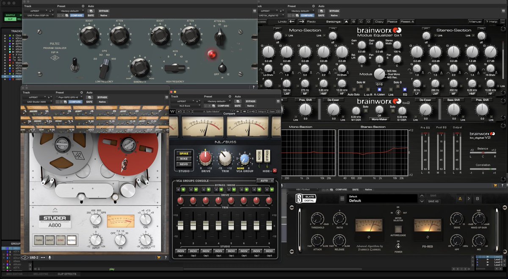Click Reset A in bx_digital
Image resolution: width=508 pixels, height=279 pixels.
point(407,21)
